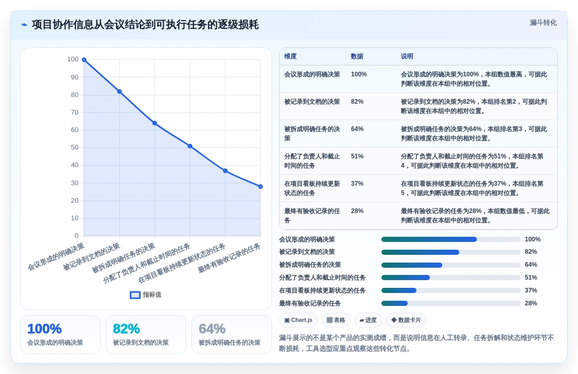The width and height of the screenshot is (578, 374).
Task: Click the 数据 column header
Action: 357,56
